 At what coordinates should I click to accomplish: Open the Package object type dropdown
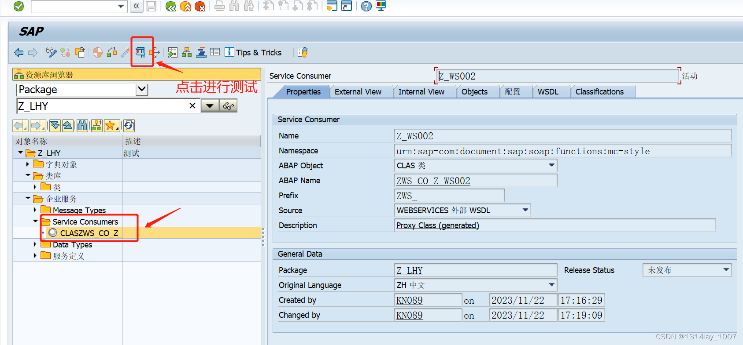coord(142,90)
